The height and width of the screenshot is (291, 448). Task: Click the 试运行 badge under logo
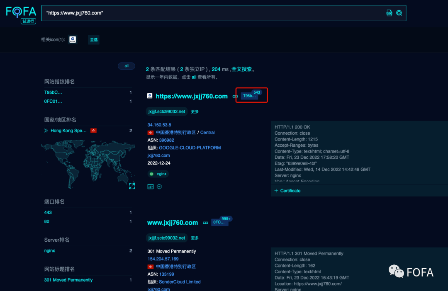pyautogui.click(x=28, y=21)
